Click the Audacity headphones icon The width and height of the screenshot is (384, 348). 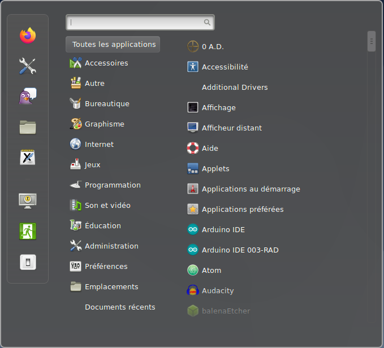coord(193,290)
